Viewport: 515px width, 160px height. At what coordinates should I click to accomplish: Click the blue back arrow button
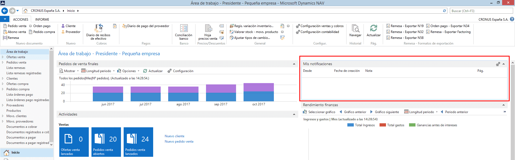click(5, 11)
